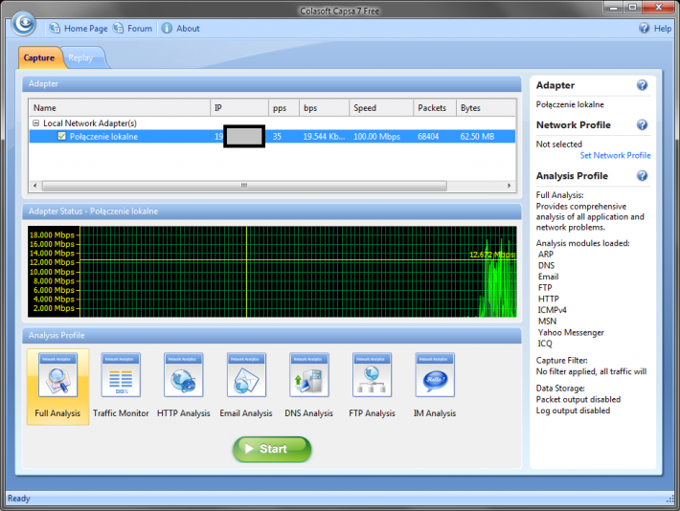Open the About menu item

[x=188, y=29]
